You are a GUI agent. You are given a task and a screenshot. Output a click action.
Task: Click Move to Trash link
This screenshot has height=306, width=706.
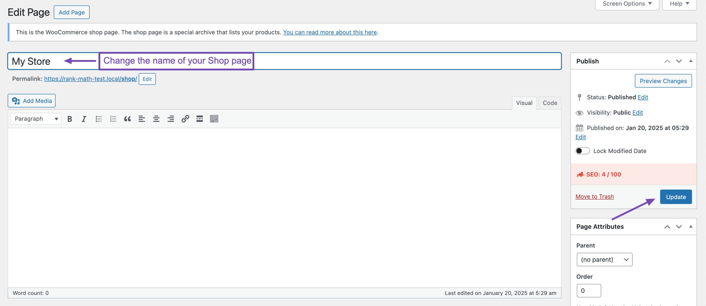(x=595, y=197)
